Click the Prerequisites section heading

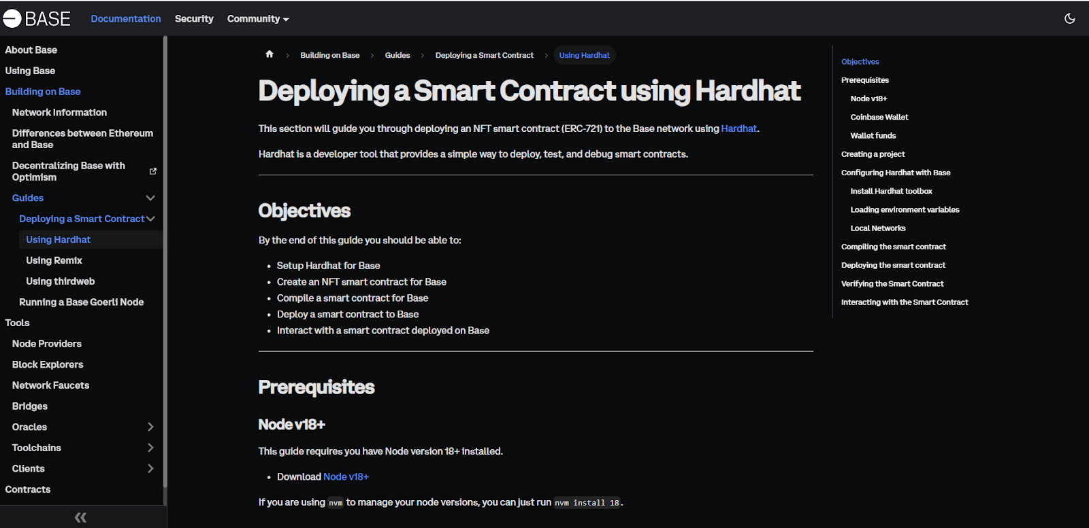pyautogui.click(x=316, y=387)
